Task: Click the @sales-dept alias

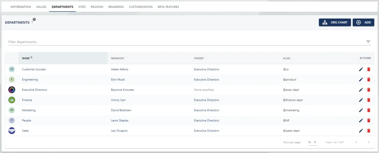Action: click(x=292, y=131)
